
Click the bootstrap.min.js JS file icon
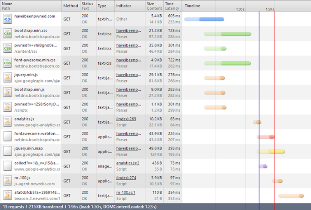tap(7, 93)
